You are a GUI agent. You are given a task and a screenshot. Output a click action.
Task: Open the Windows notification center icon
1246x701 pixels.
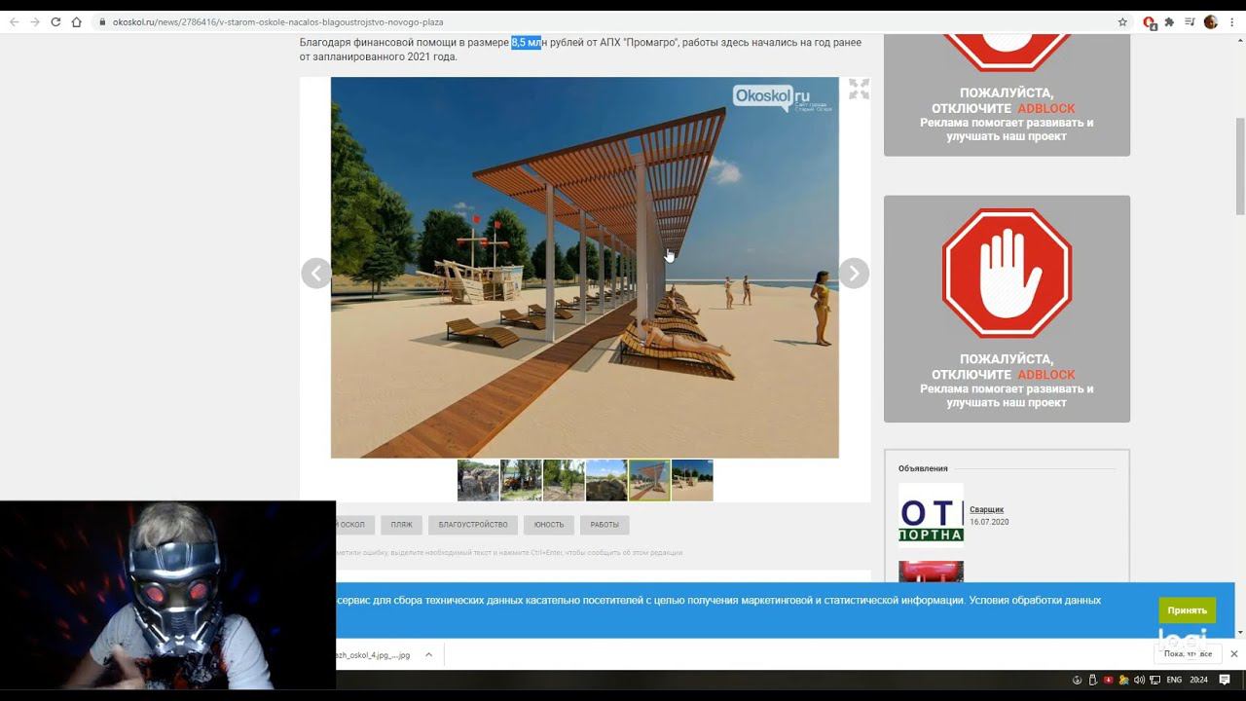point(1225,680)
